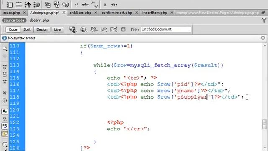Insert a PHP Include statement
Viewport: 268px width, 151px height.
tap(47, 5)
